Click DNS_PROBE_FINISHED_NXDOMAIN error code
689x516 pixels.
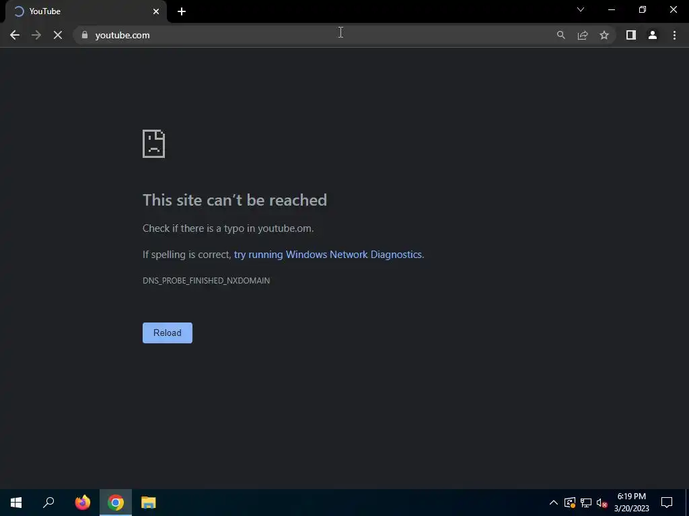coord(206,280)
